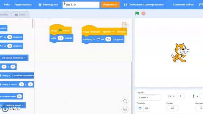Click the sprite x coordinate field
203x114 pixels.
click(x=180, y=96)
